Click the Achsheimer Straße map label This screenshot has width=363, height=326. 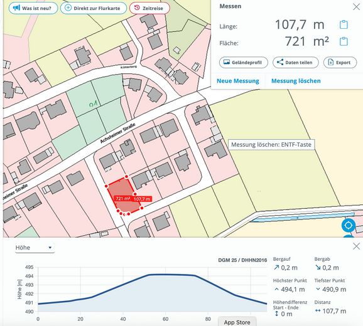118,134
